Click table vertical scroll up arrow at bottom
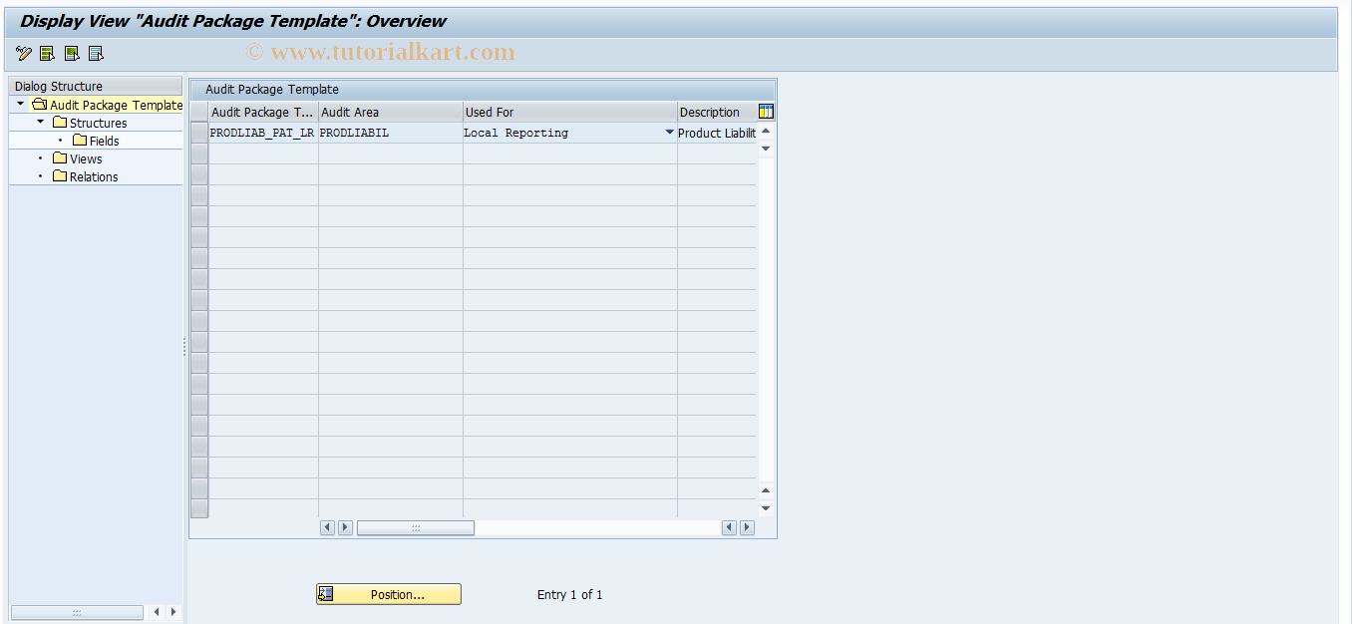 click(766, 490)
